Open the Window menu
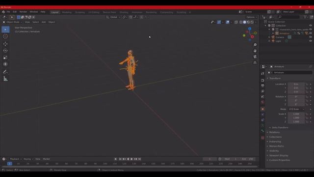The image size is (314, 177). tap(34, 12)
